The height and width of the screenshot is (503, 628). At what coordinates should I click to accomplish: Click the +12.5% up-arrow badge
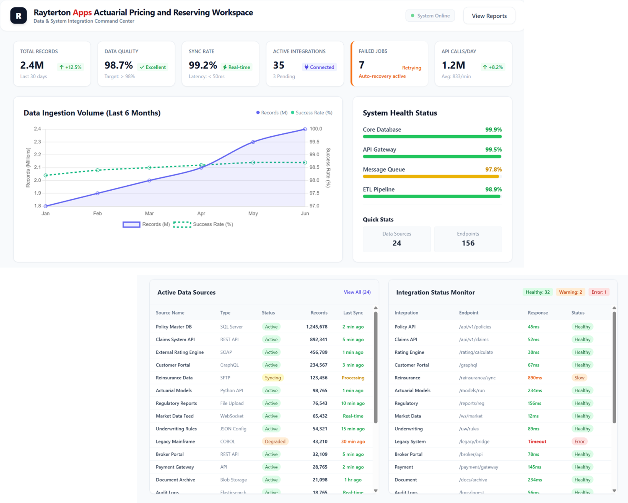[70, 67]
